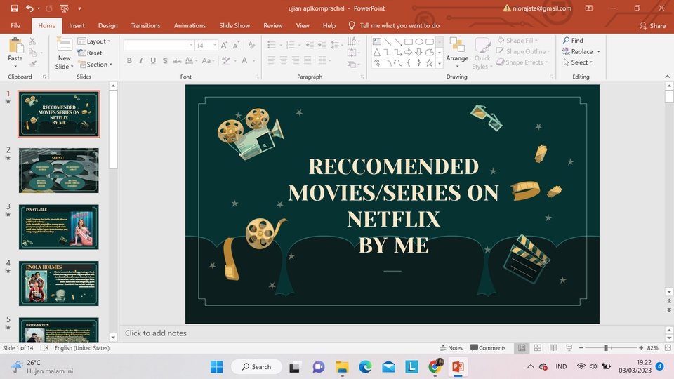
Task: Click the Tell me what you want field
Action: coord(394,25)
